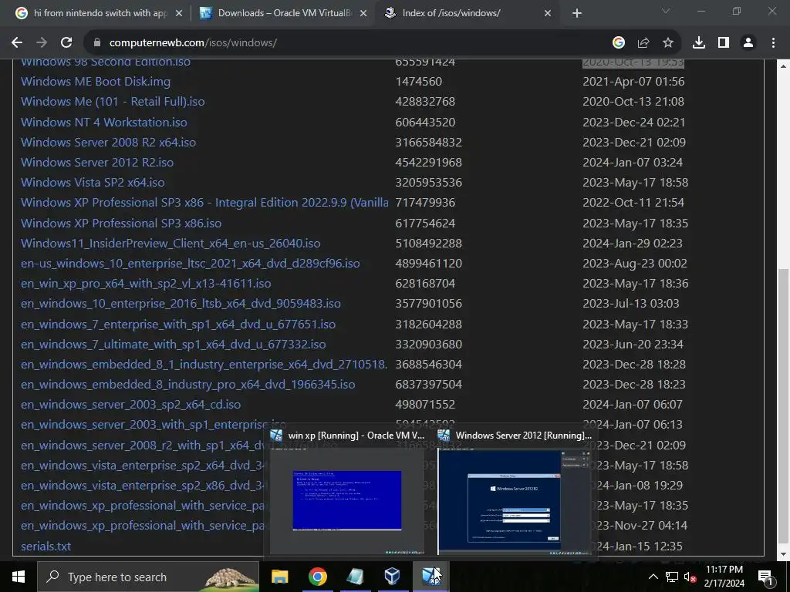
Task: Open the Windows Start button
Action: click(19, 577)
